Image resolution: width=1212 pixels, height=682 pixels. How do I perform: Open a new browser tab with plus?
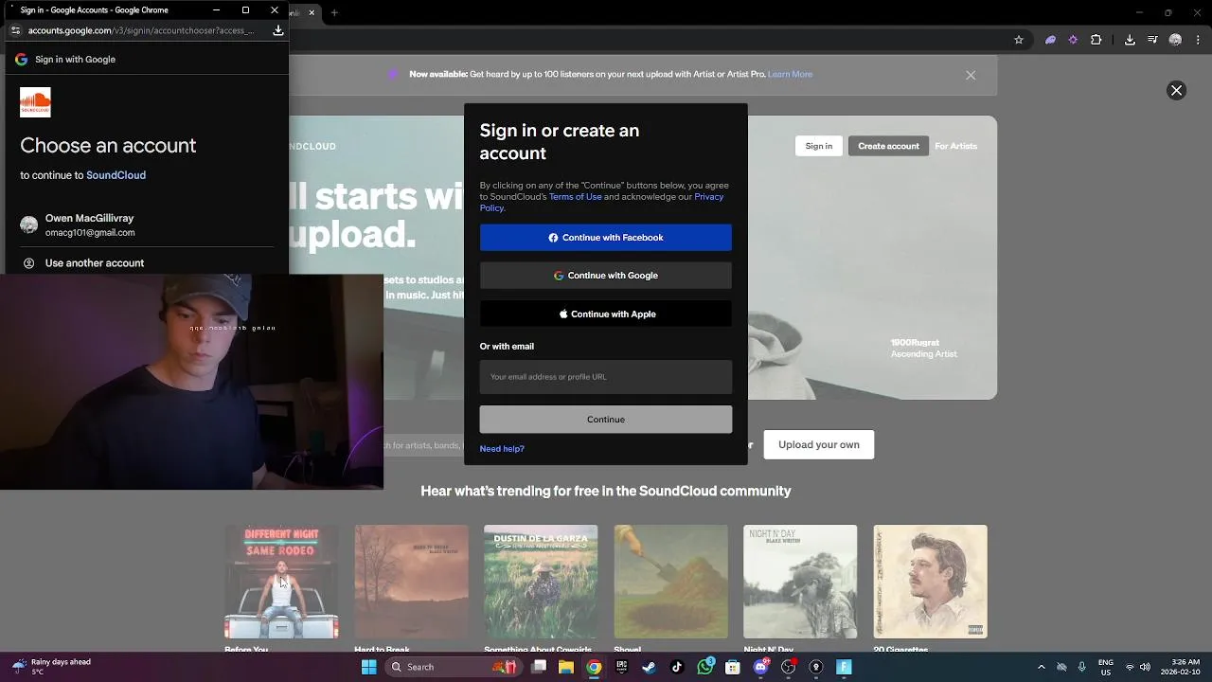pos(334,12)
